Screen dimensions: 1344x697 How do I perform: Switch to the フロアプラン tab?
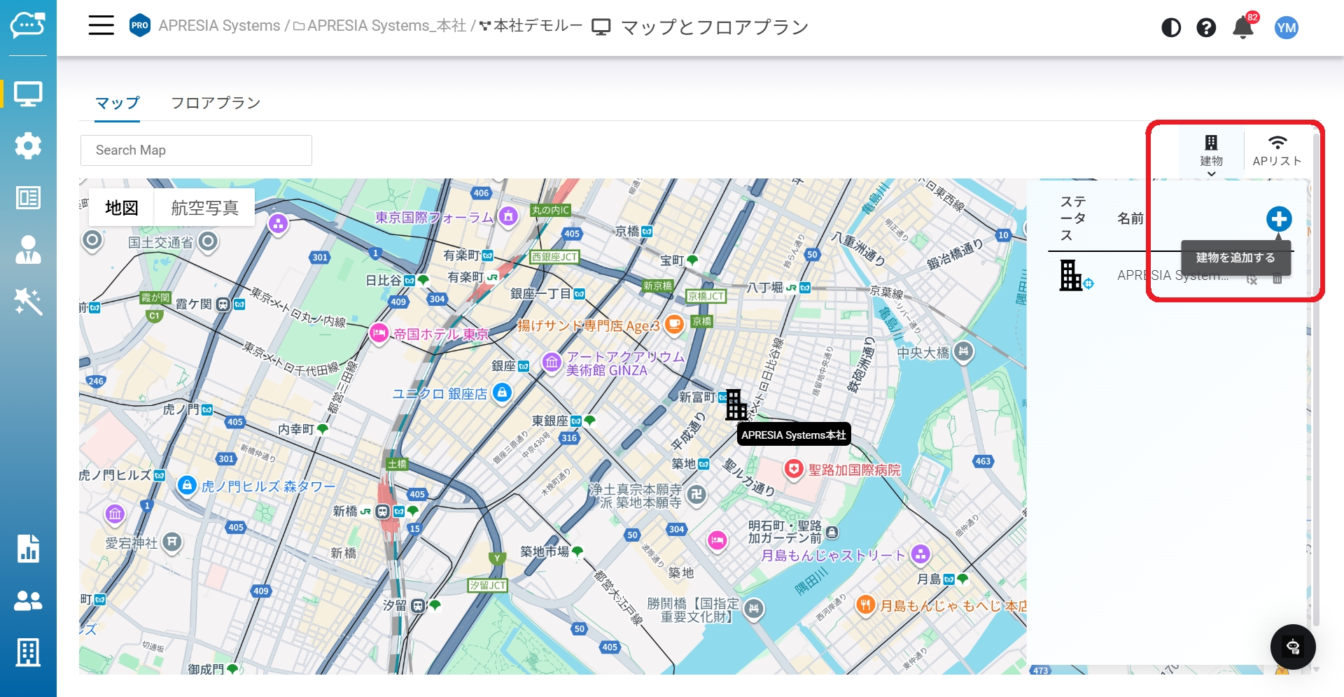[216, 103]
